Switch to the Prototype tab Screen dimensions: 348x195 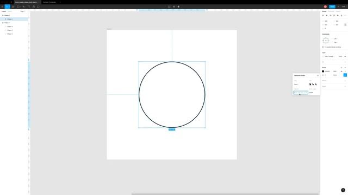point(331,11)
